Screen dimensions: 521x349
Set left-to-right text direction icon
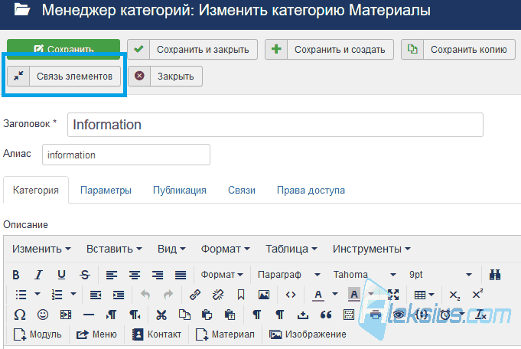[x=112, y=315]
